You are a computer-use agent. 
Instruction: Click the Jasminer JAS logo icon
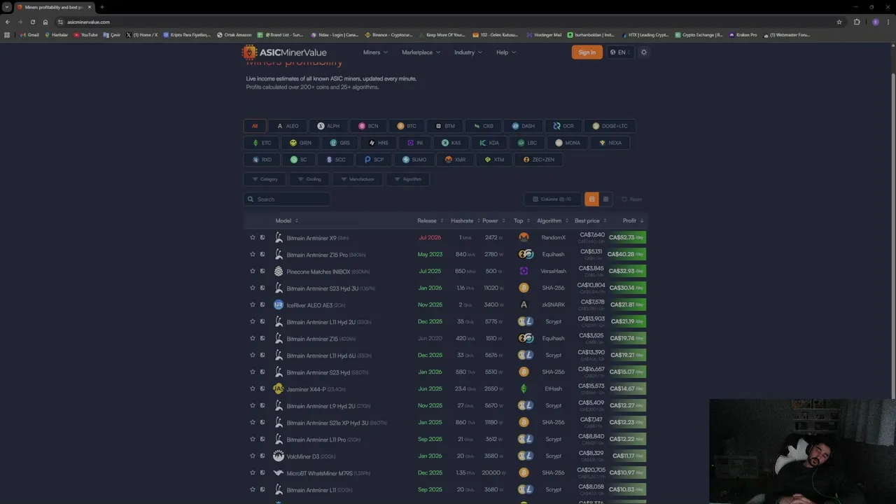coord(279,388)
